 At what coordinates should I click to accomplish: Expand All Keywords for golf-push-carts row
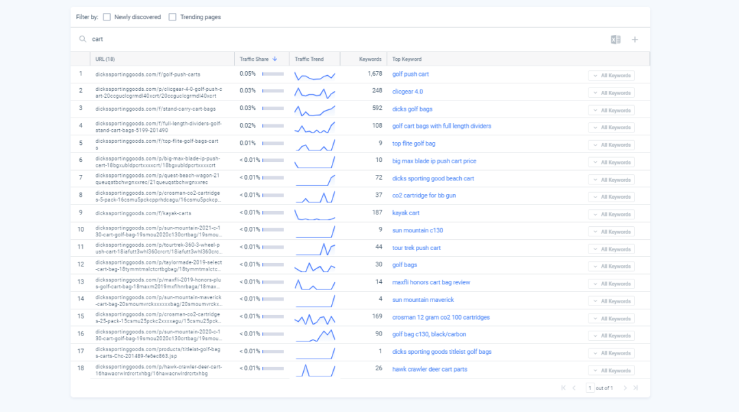point(611,76)
